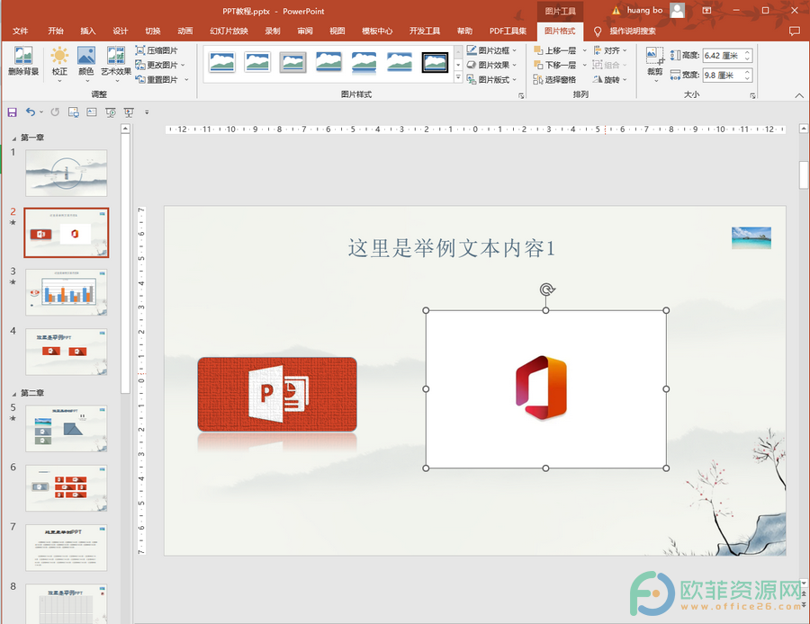810x624 pixels.
Task: Open the ribbon display options icon
Action: point(706,10)
